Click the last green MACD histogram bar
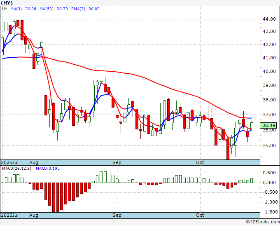Viewport: 280px width, 225px height. pyautogui.click(x=252, y=180)
